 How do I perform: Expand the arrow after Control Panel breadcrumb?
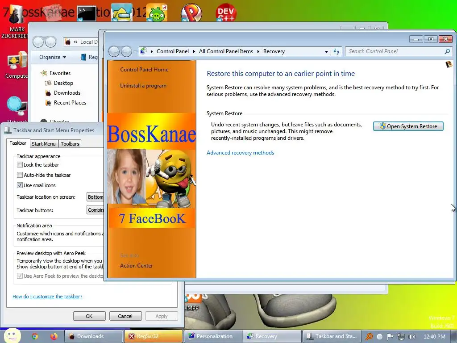[x=194, y=52]
